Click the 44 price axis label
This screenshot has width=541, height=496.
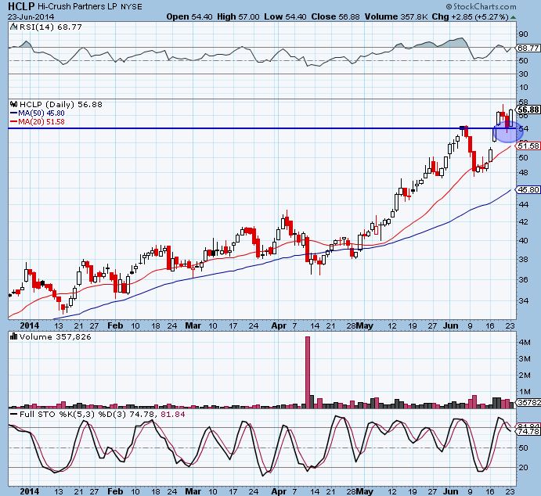click(523, 205)
